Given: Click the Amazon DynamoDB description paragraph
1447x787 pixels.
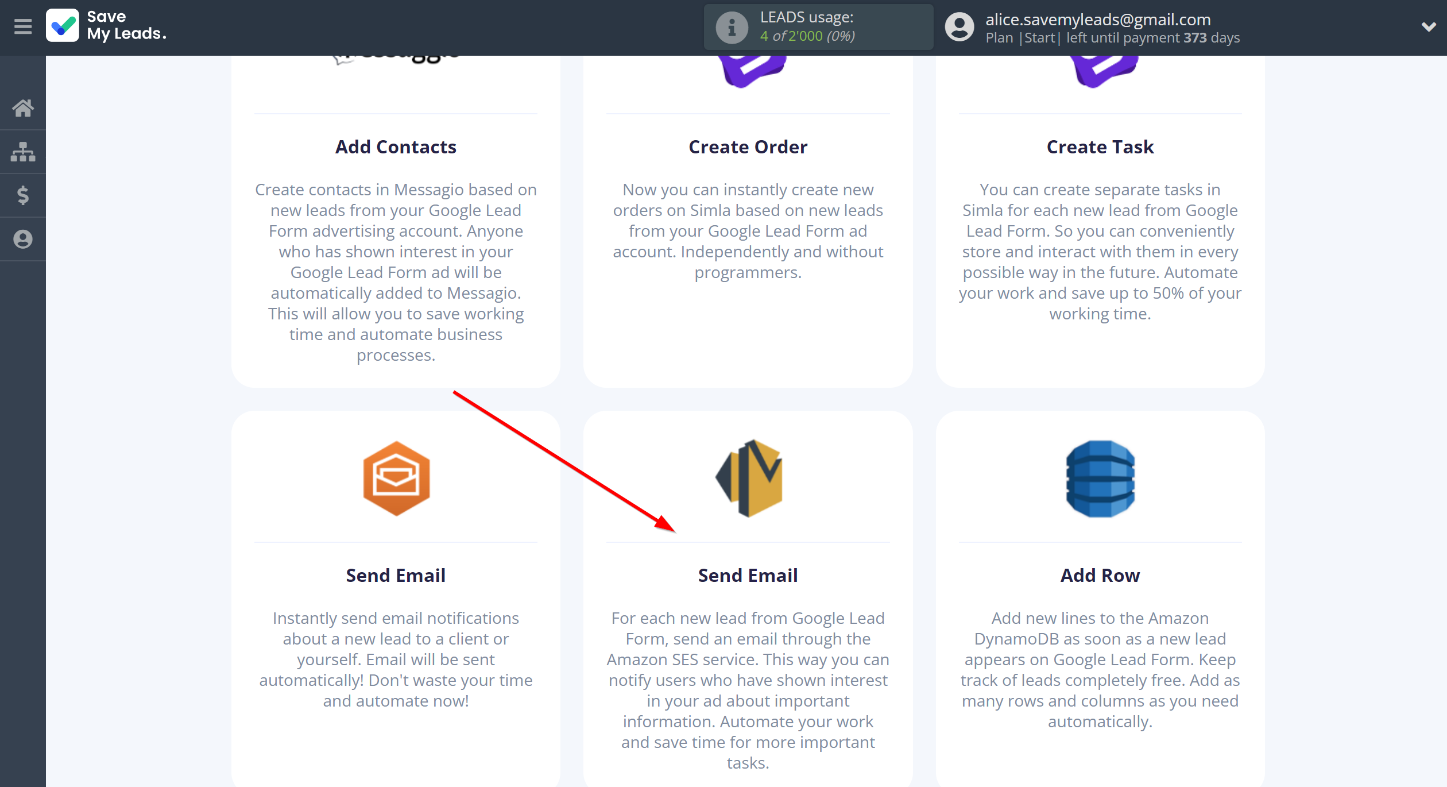Looking at the screenshot, I should 1100,670.
